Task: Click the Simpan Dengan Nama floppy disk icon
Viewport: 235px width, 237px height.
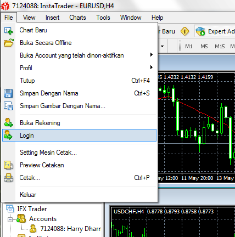Action: click(8, 93)
